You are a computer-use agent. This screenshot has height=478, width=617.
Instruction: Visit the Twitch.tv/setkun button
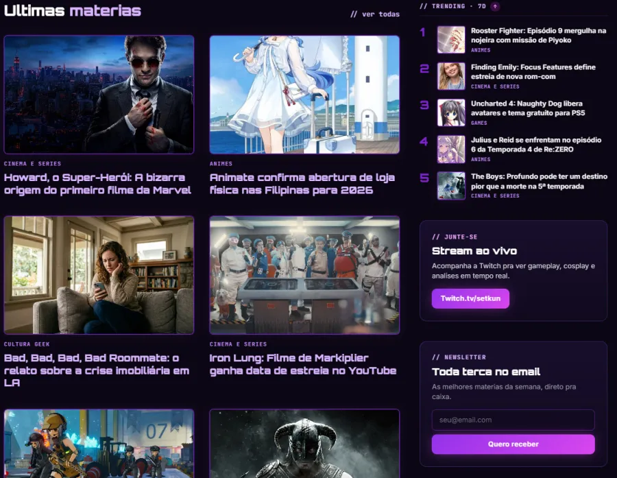tap(470, 298)
